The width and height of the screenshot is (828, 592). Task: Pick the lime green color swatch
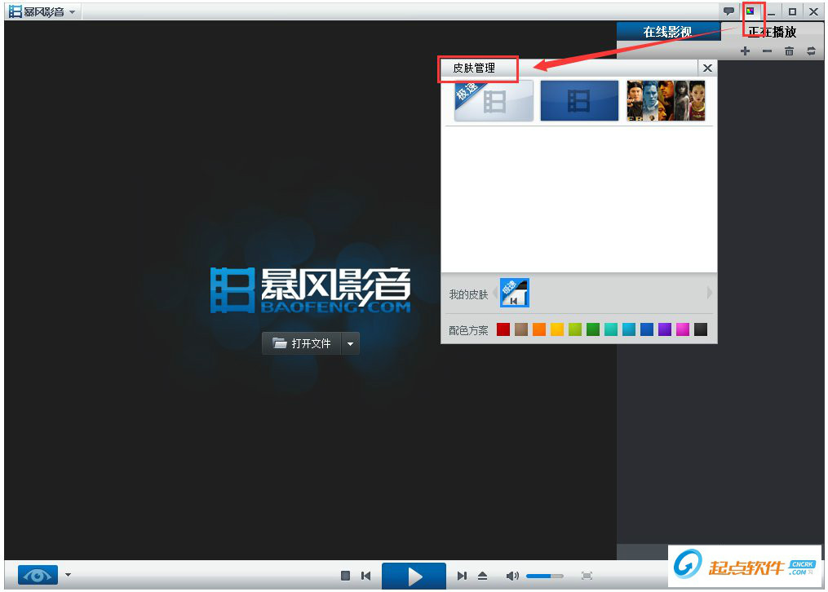pyautogui.click(x=575, y=329)
